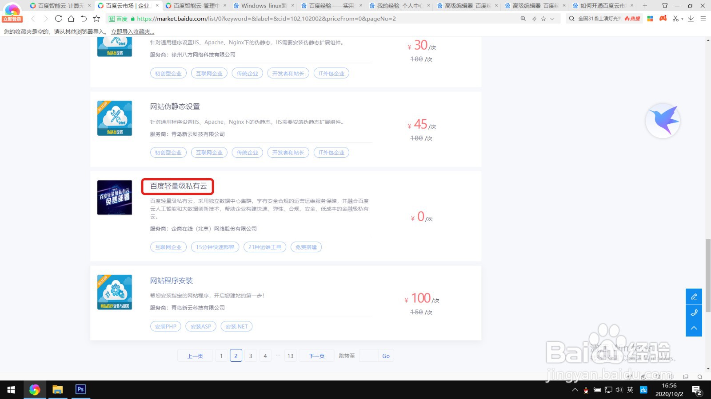711x399 pixels.
Task: Select the 21种运维工具 tag
Action: click(x=265, y=247)
